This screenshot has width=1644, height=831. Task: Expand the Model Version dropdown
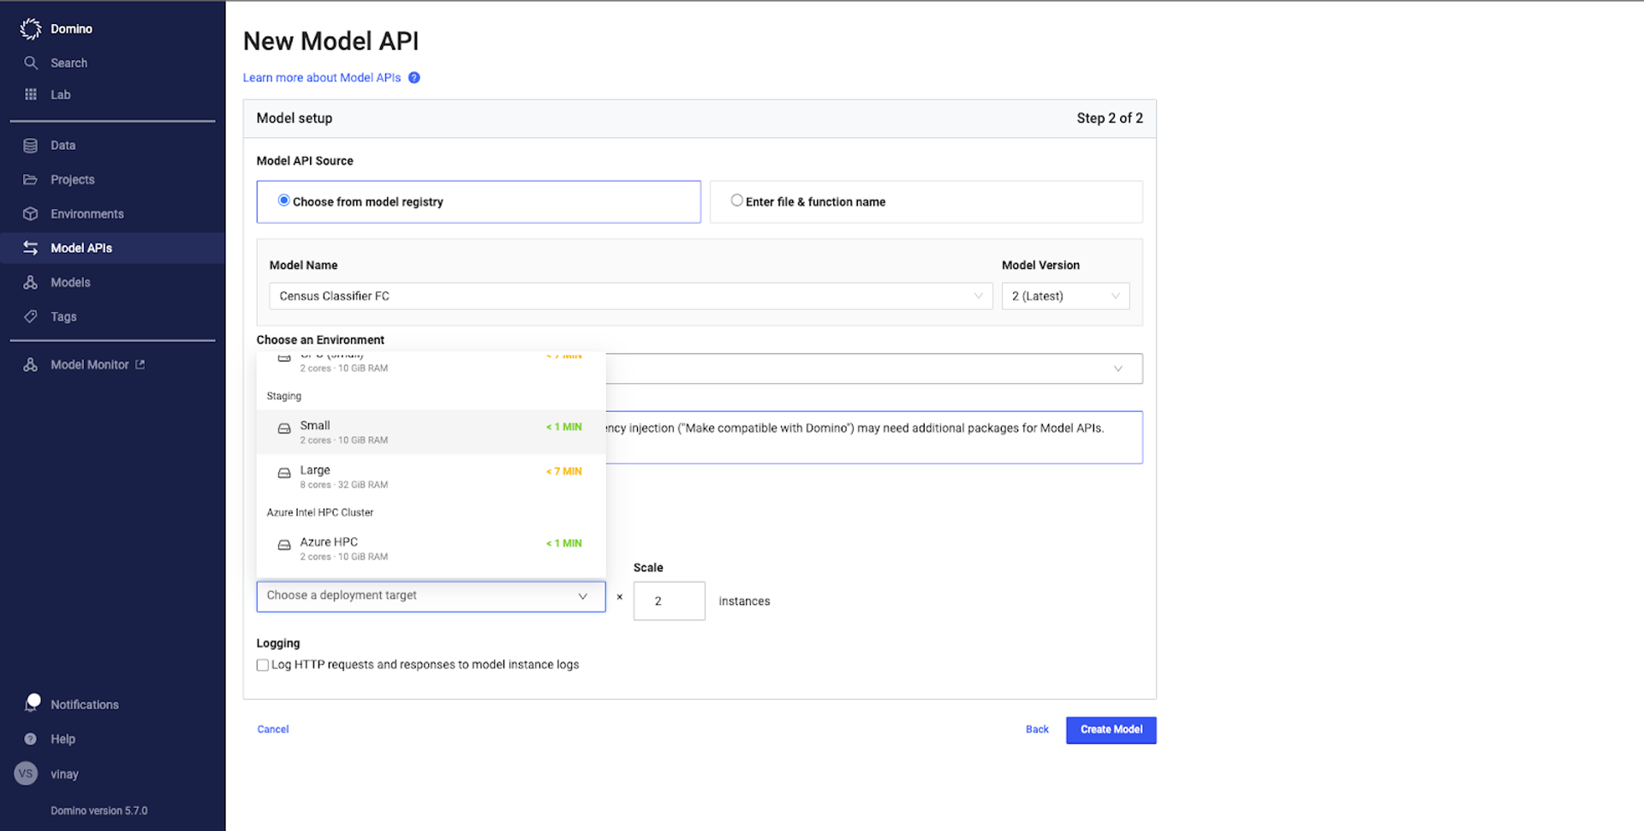(x=1065, y=296)
